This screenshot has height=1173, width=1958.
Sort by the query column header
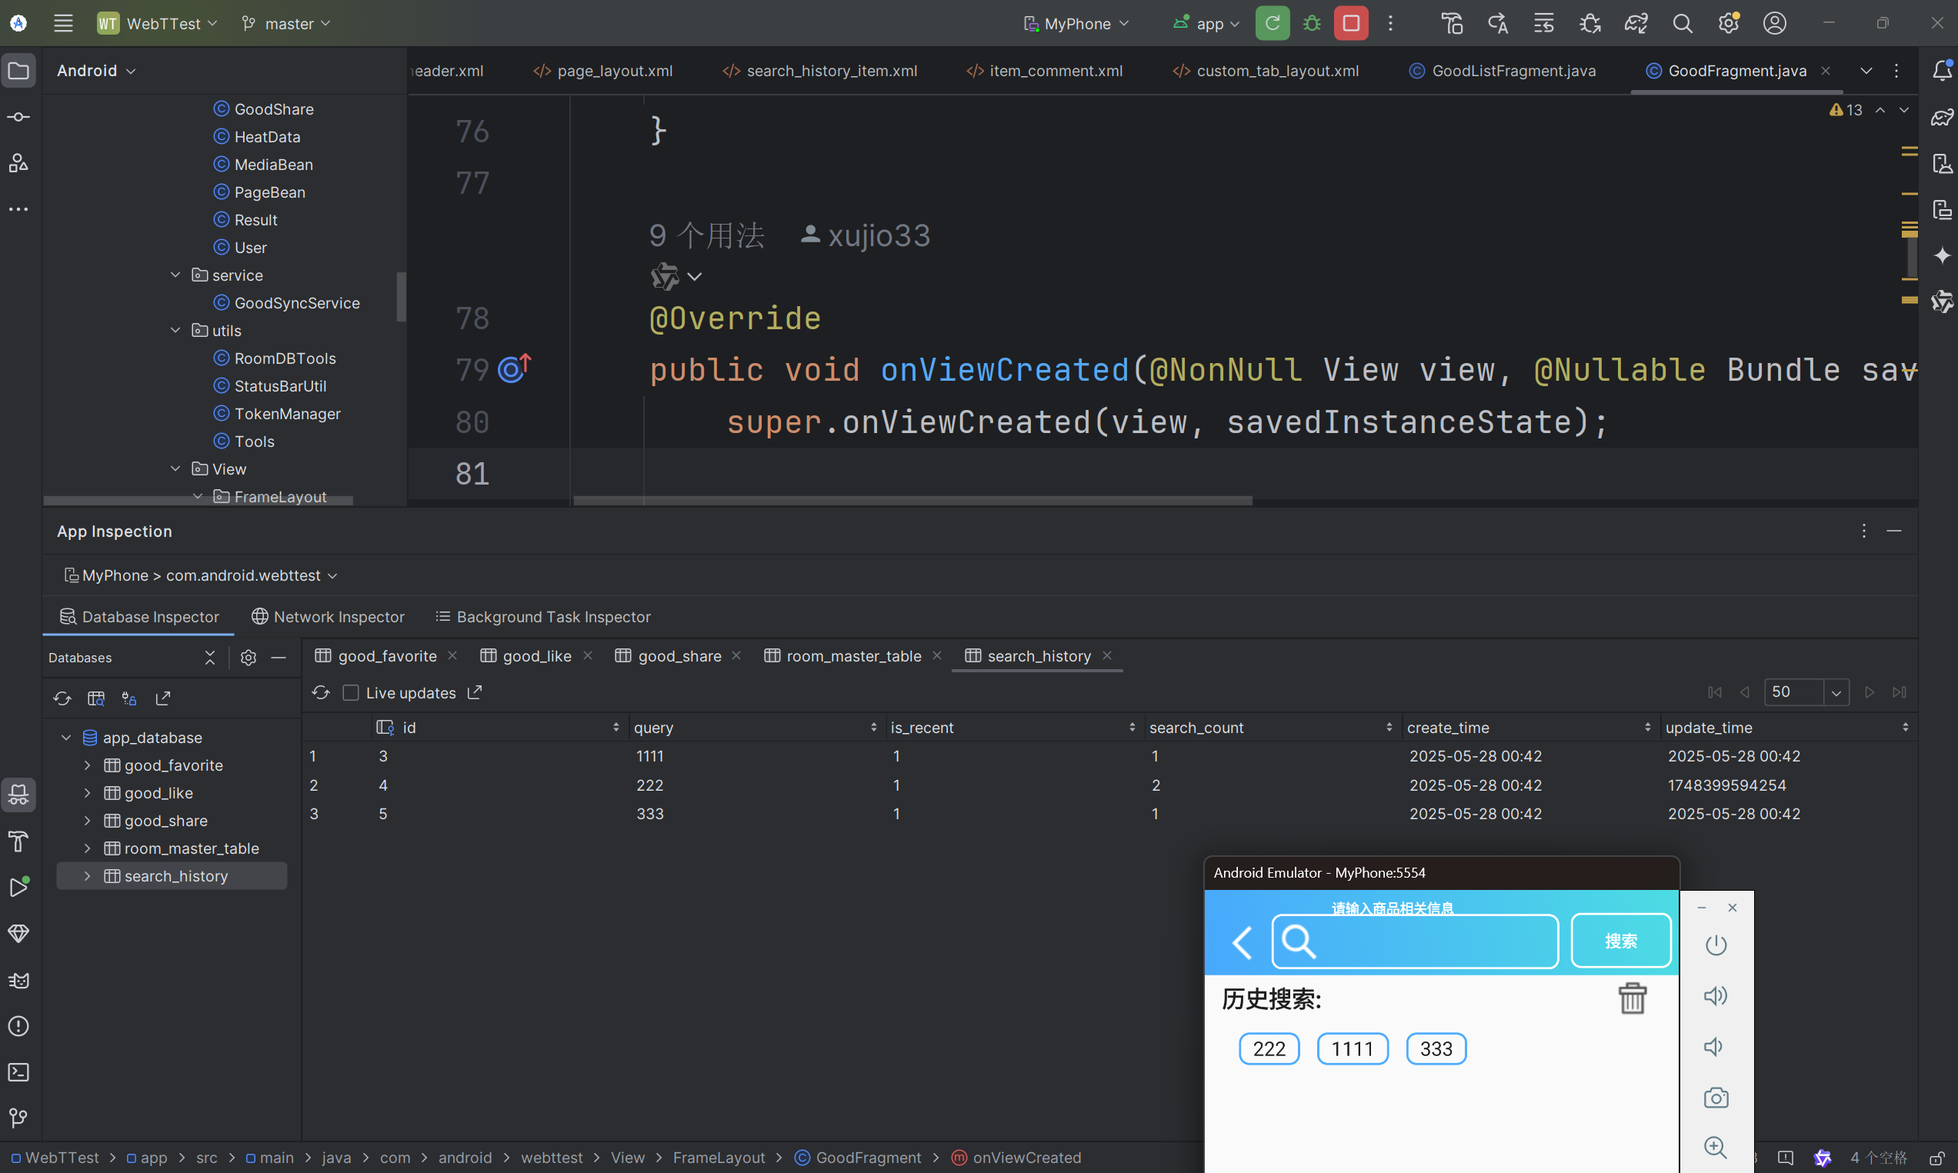[756, 727]
